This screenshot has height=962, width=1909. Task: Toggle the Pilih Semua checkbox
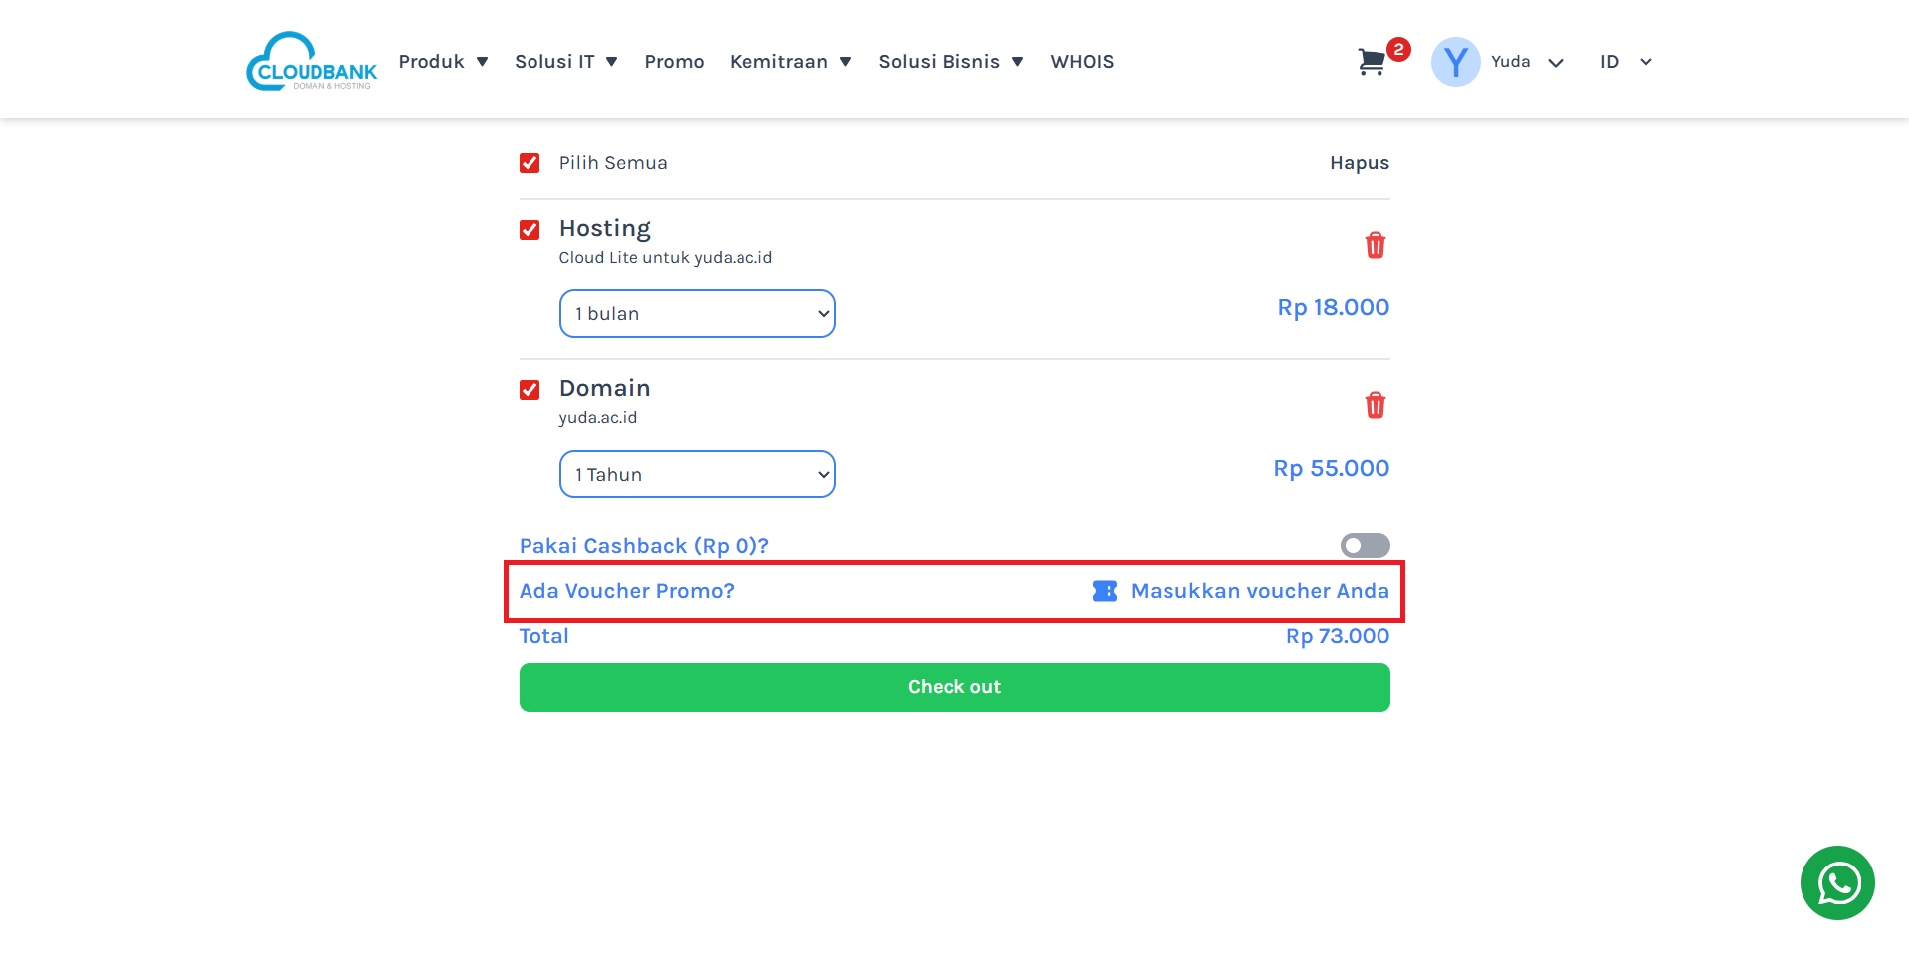pyautogui.click(x=530, y=163)
